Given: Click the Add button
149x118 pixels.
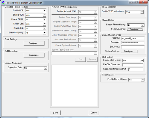Looking at the screenshot, I should click(x=80, y=60).
